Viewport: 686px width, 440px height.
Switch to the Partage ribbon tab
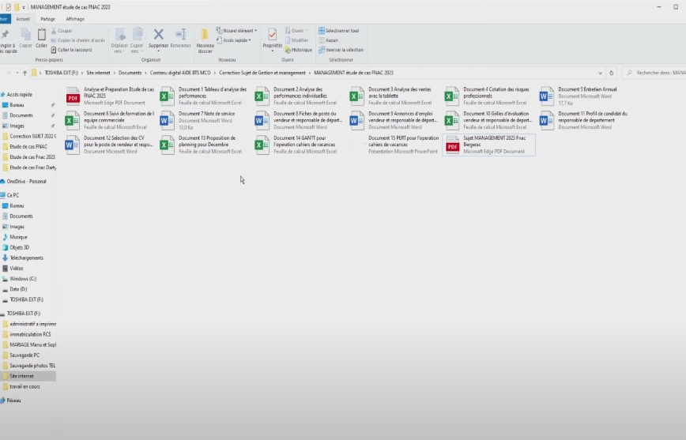(x=47, y=19)
